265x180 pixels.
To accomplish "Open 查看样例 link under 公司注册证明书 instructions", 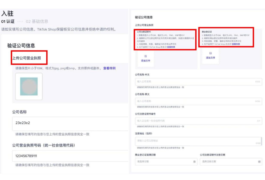I will coord(171,47).
